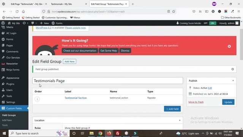
Task: Click the taskbar search box
Action: click(x=39, y=133)
